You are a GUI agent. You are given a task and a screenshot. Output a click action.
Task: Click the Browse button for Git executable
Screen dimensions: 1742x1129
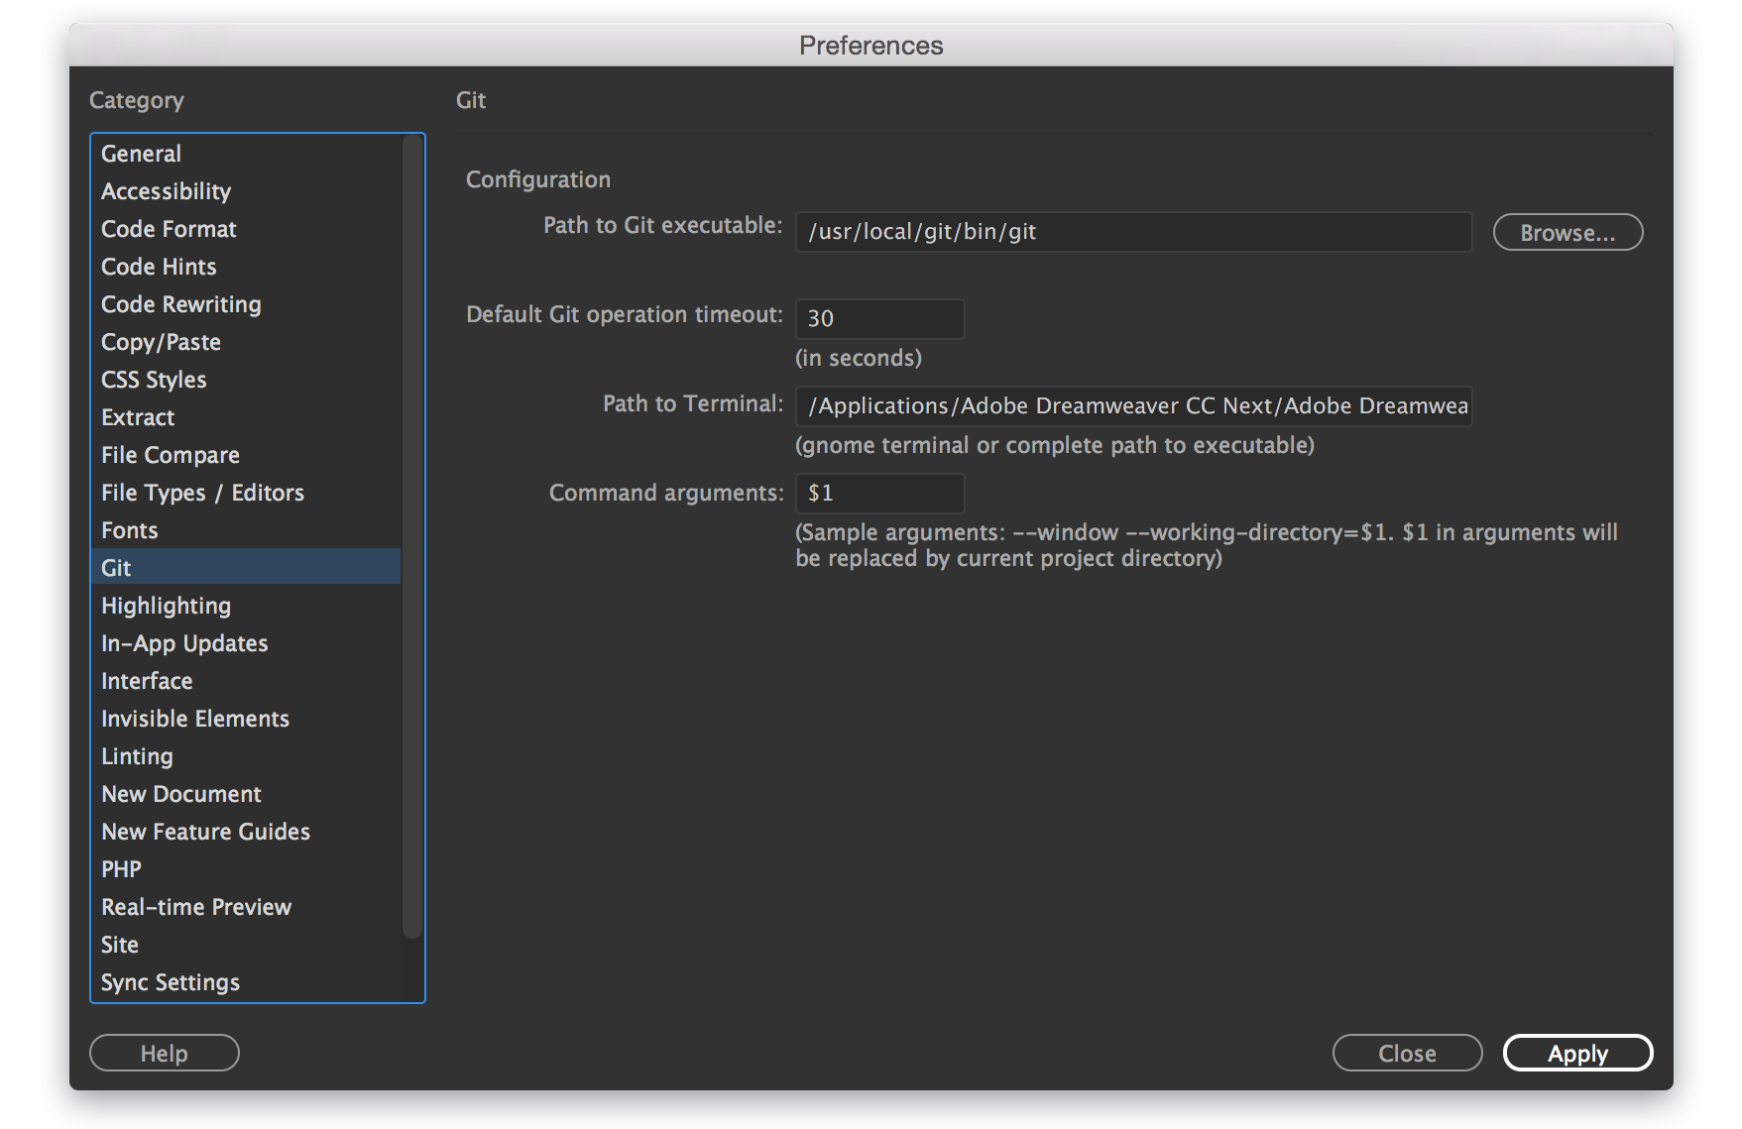click(x=1567, y=232)
